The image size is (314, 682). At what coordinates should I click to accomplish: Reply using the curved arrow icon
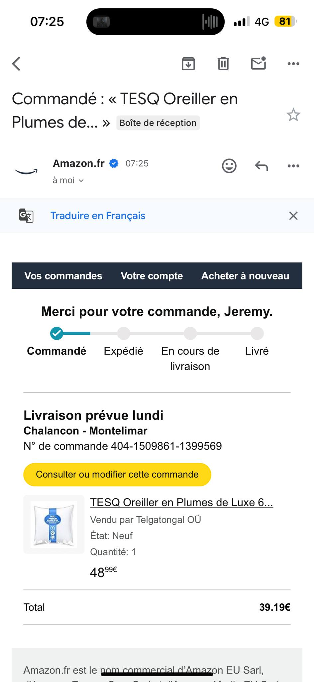(x=262, y=166)
